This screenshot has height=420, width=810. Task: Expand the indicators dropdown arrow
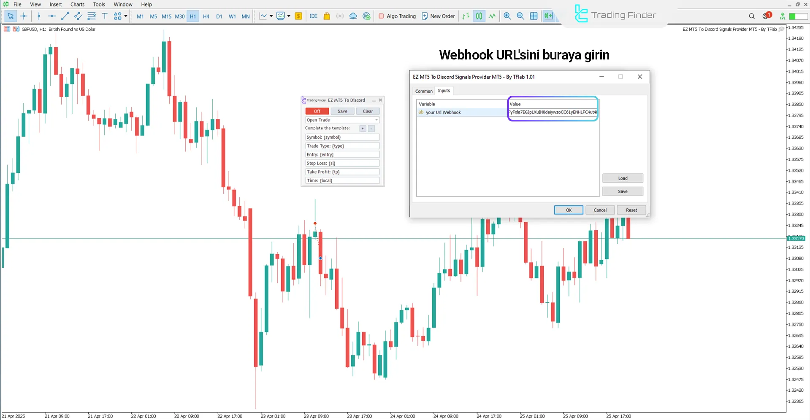pyautogui.click(x=289, y=16)
